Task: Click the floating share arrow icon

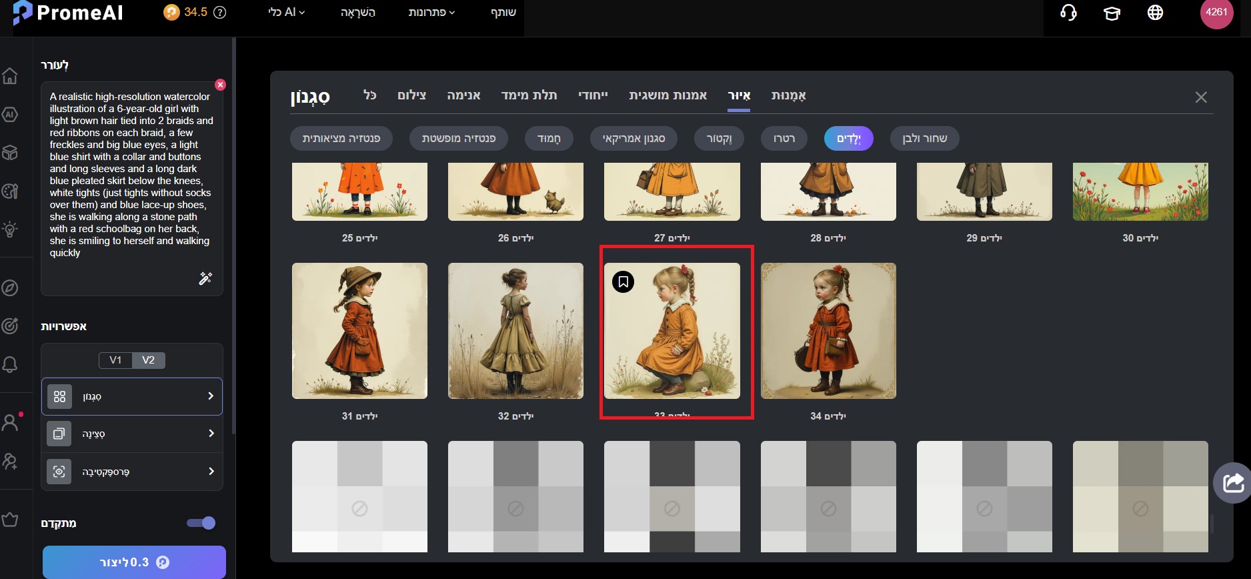Action: (1233, 482)
